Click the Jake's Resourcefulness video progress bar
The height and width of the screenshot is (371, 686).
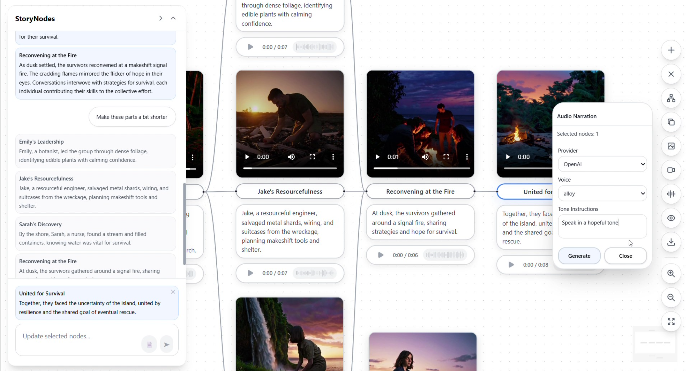point(290,168)
